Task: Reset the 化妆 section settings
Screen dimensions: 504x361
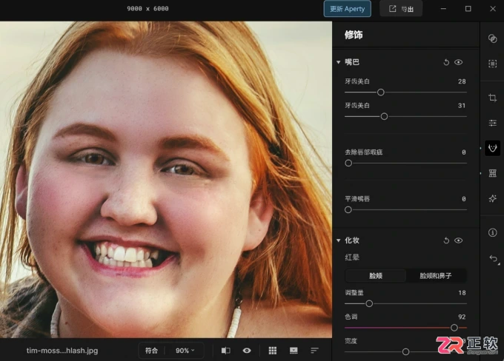Action: tap(446, 240)
